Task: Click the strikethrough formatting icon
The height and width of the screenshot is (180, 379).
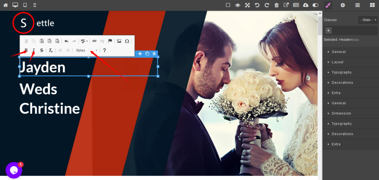Action: [41, 50]
